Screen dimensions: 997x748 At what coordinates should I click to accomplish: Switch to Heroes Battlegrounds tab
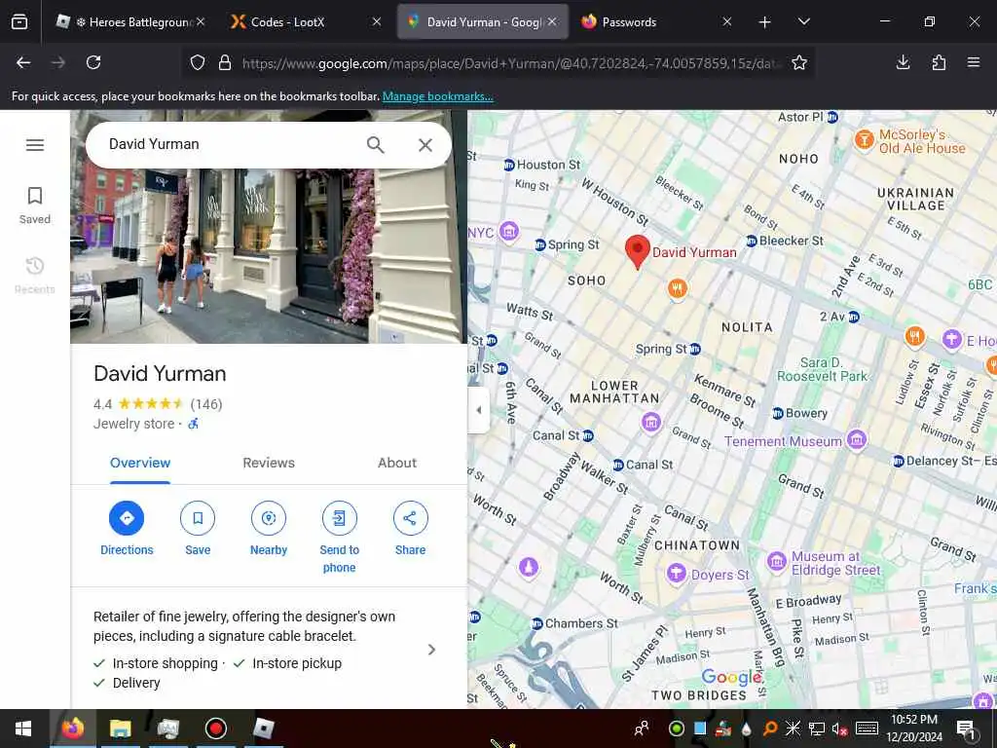(130, 21)
